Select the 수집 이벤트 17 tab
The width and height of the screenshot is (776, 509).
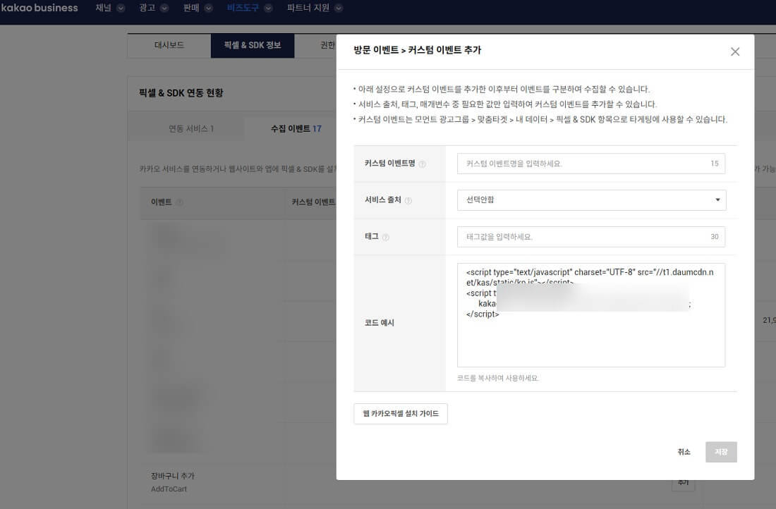[x=296, y=128]
